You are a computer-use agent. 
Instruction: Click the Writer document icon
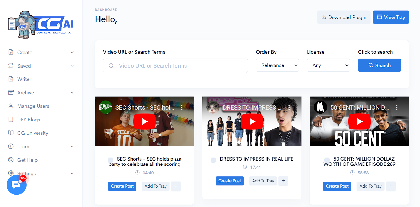[11, 79]
